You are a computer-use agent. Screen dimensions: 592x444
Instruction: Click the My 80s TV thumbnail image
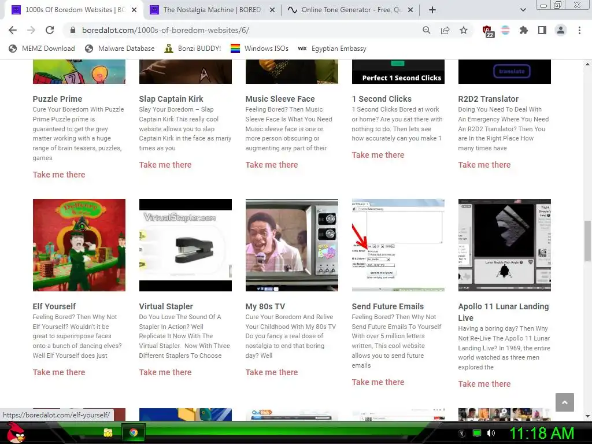292,245
